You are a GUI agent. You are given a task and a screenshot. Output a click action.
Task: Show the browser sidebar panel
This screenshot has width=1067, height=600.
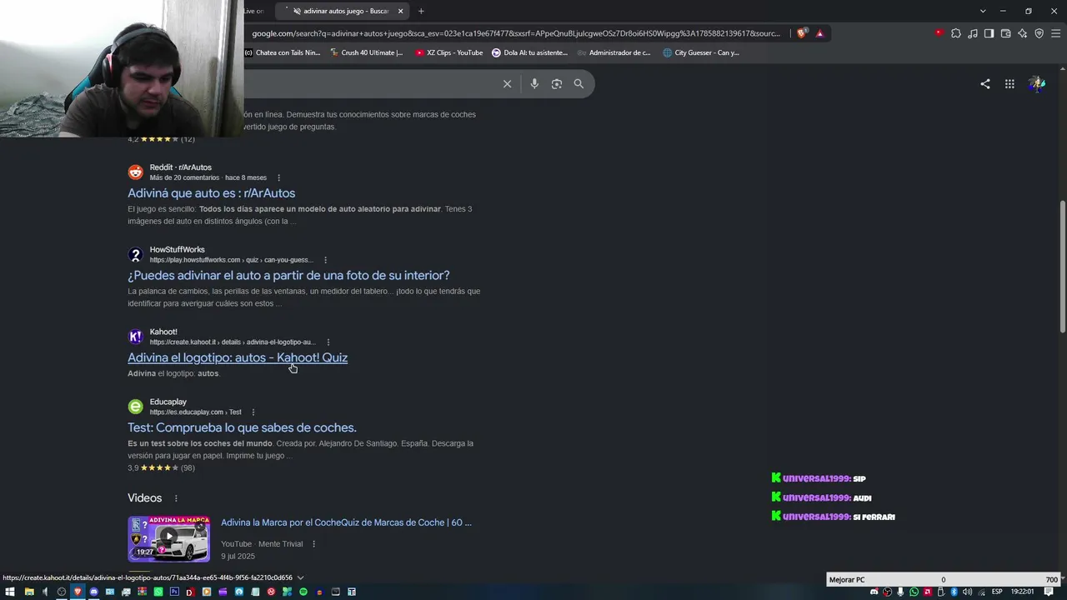(x=989, y=33)
